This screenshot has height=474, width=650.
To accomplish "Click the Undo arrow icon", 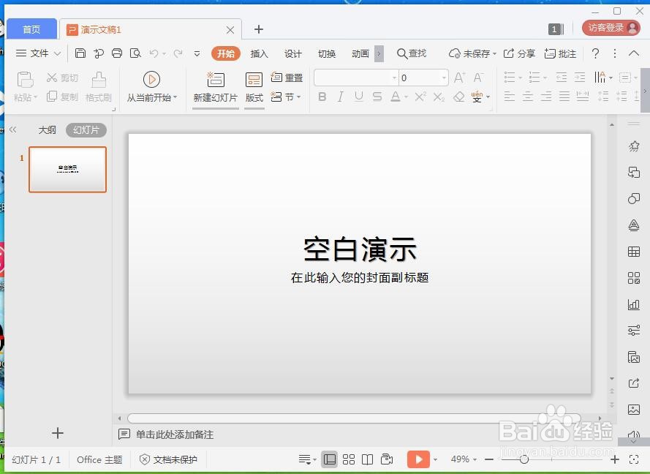I will 154,53.
